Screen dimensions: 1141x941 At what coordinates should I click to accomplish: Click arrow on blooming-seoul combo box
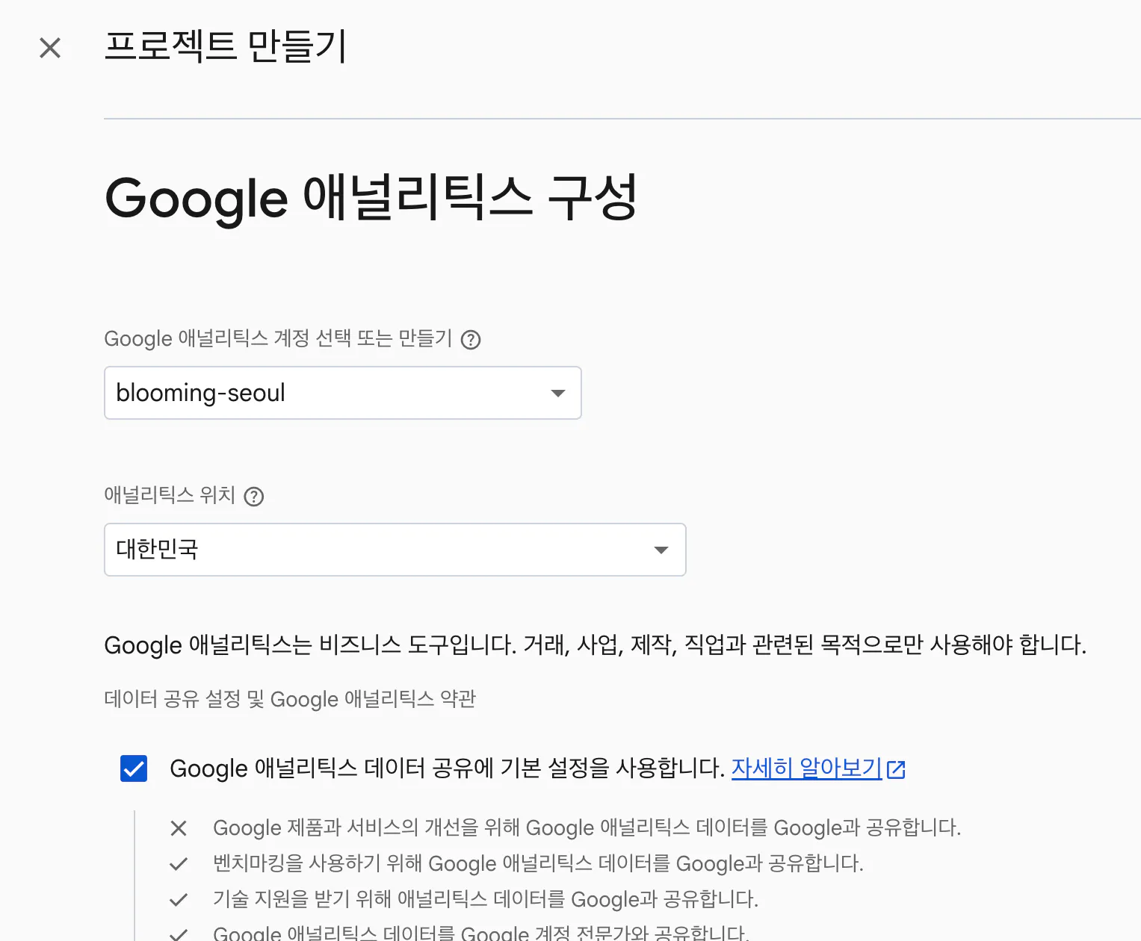pyautogui.click(x=557, y=394)
